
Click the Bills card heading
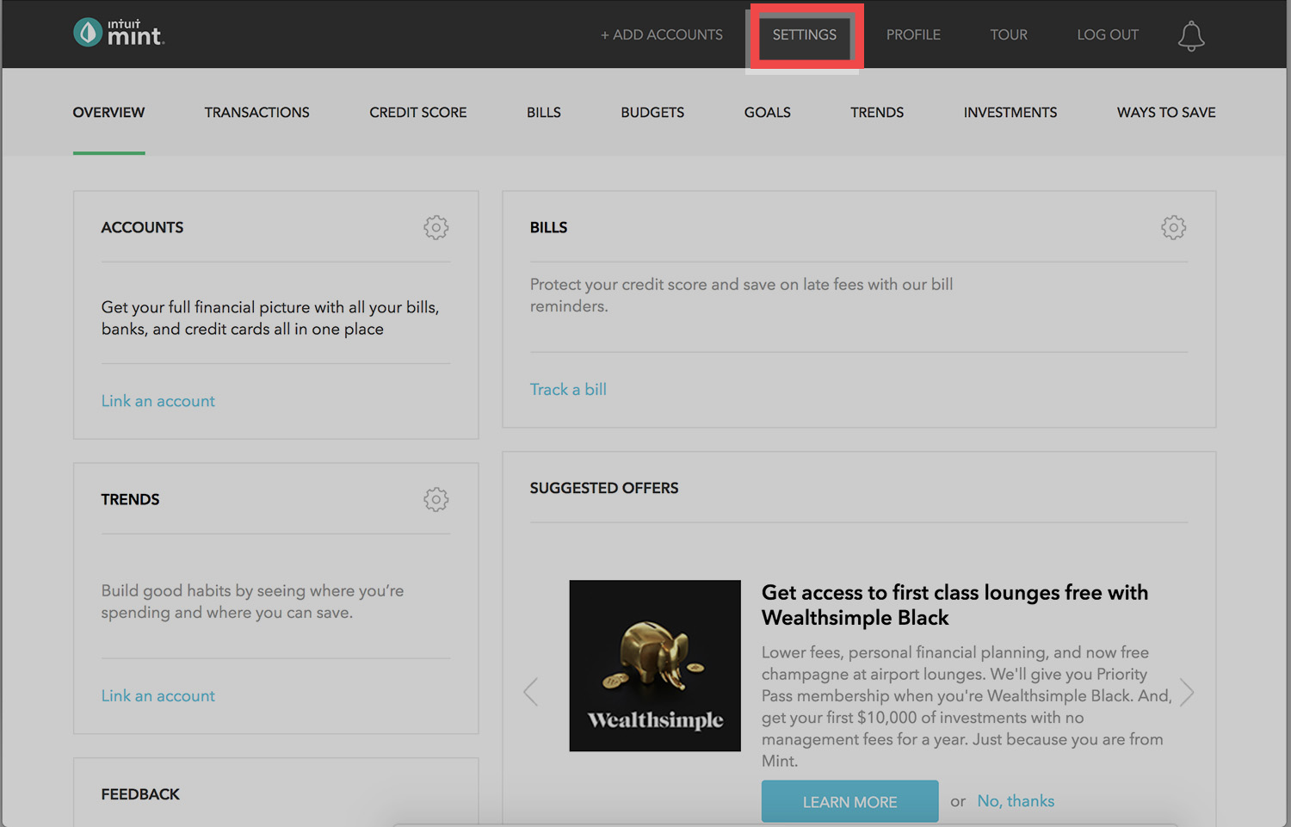point(548,227)
